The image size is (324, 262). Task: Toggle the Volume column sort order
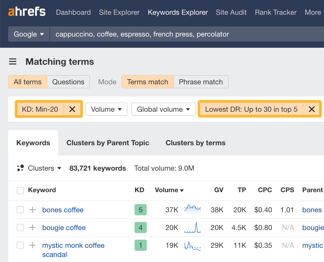(x=169, y=190)
